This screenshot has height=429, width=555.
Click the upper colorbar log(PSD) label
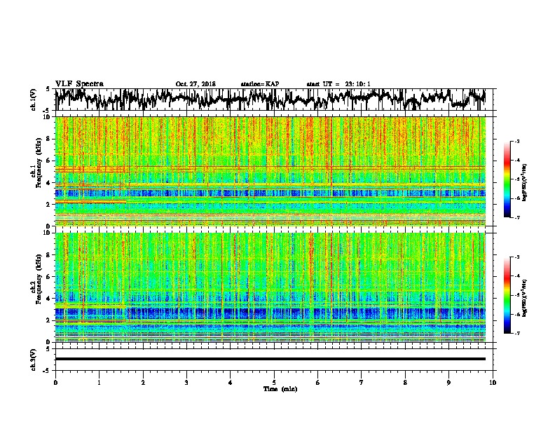[525, 182]
